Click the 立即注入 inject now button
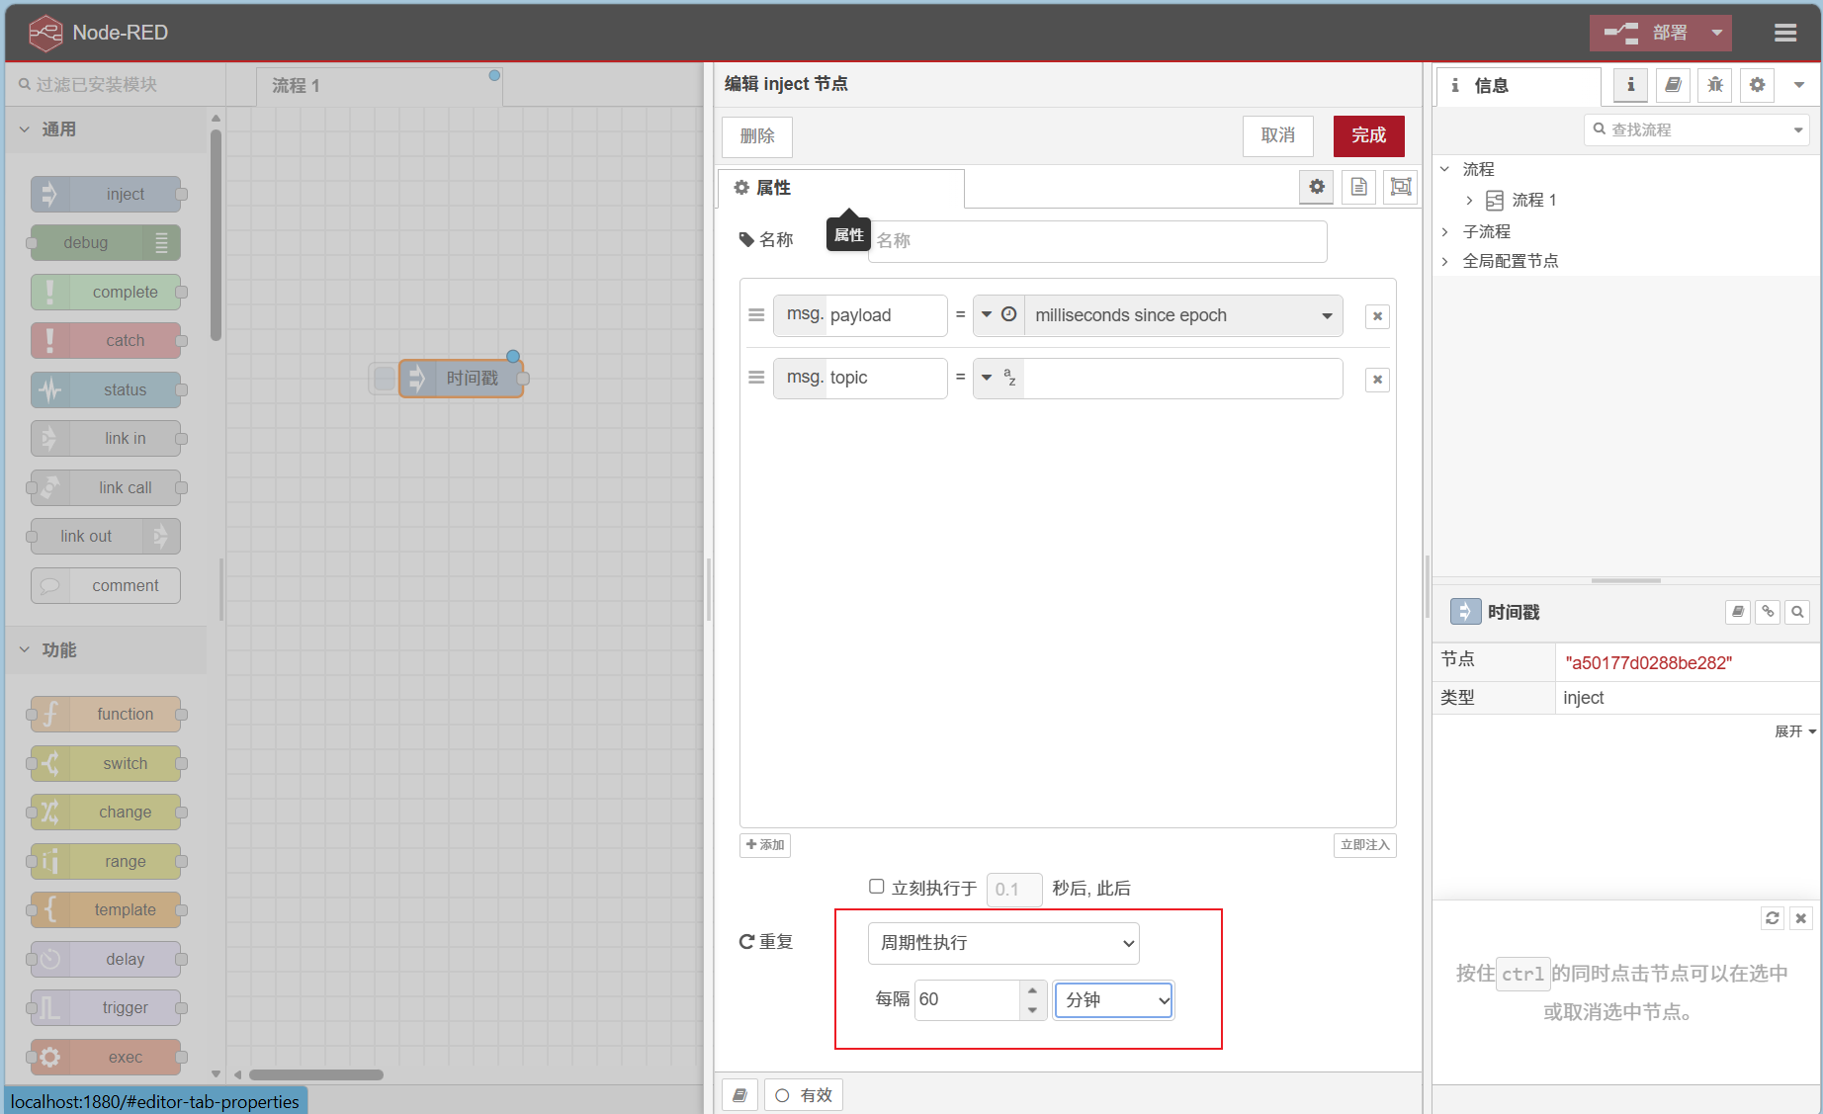Screen dimensions: 1823x1114 [x=1364, y=845]
